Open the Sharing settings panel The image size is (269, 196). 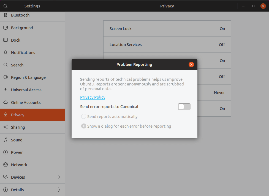[18, 127]
